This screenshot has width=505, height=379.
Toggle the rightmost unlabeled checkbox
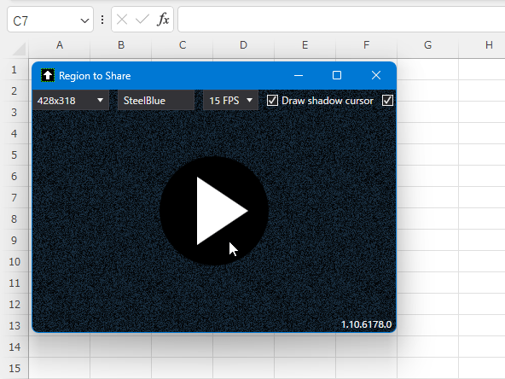[x=387, y=101]
